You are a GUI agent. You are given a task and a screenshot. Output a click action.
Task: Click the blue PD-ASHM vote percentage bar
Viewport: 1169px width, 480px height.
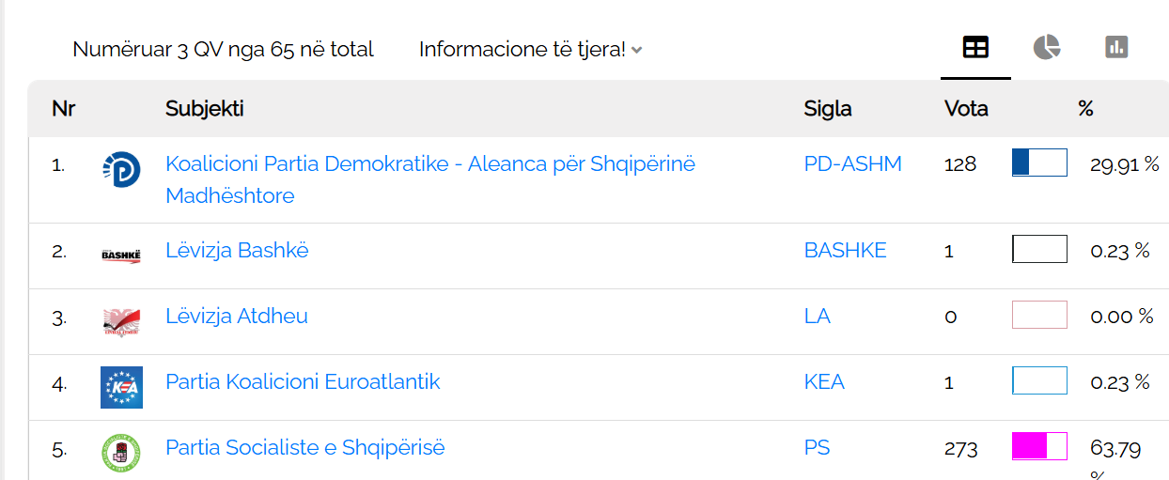pos(1039,163)
